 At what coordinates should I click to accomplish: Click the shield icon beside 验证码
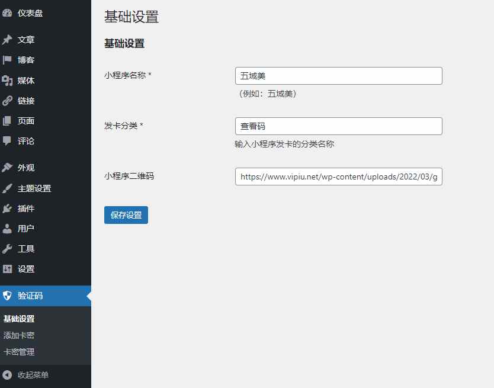pos(7,296)
